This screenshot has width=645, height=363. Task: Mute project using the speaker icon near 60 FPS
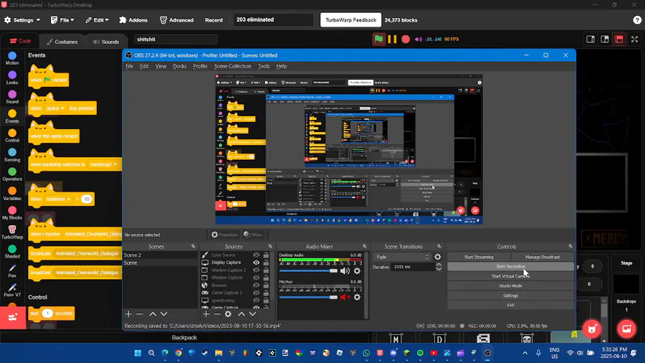tap(419, 39)
